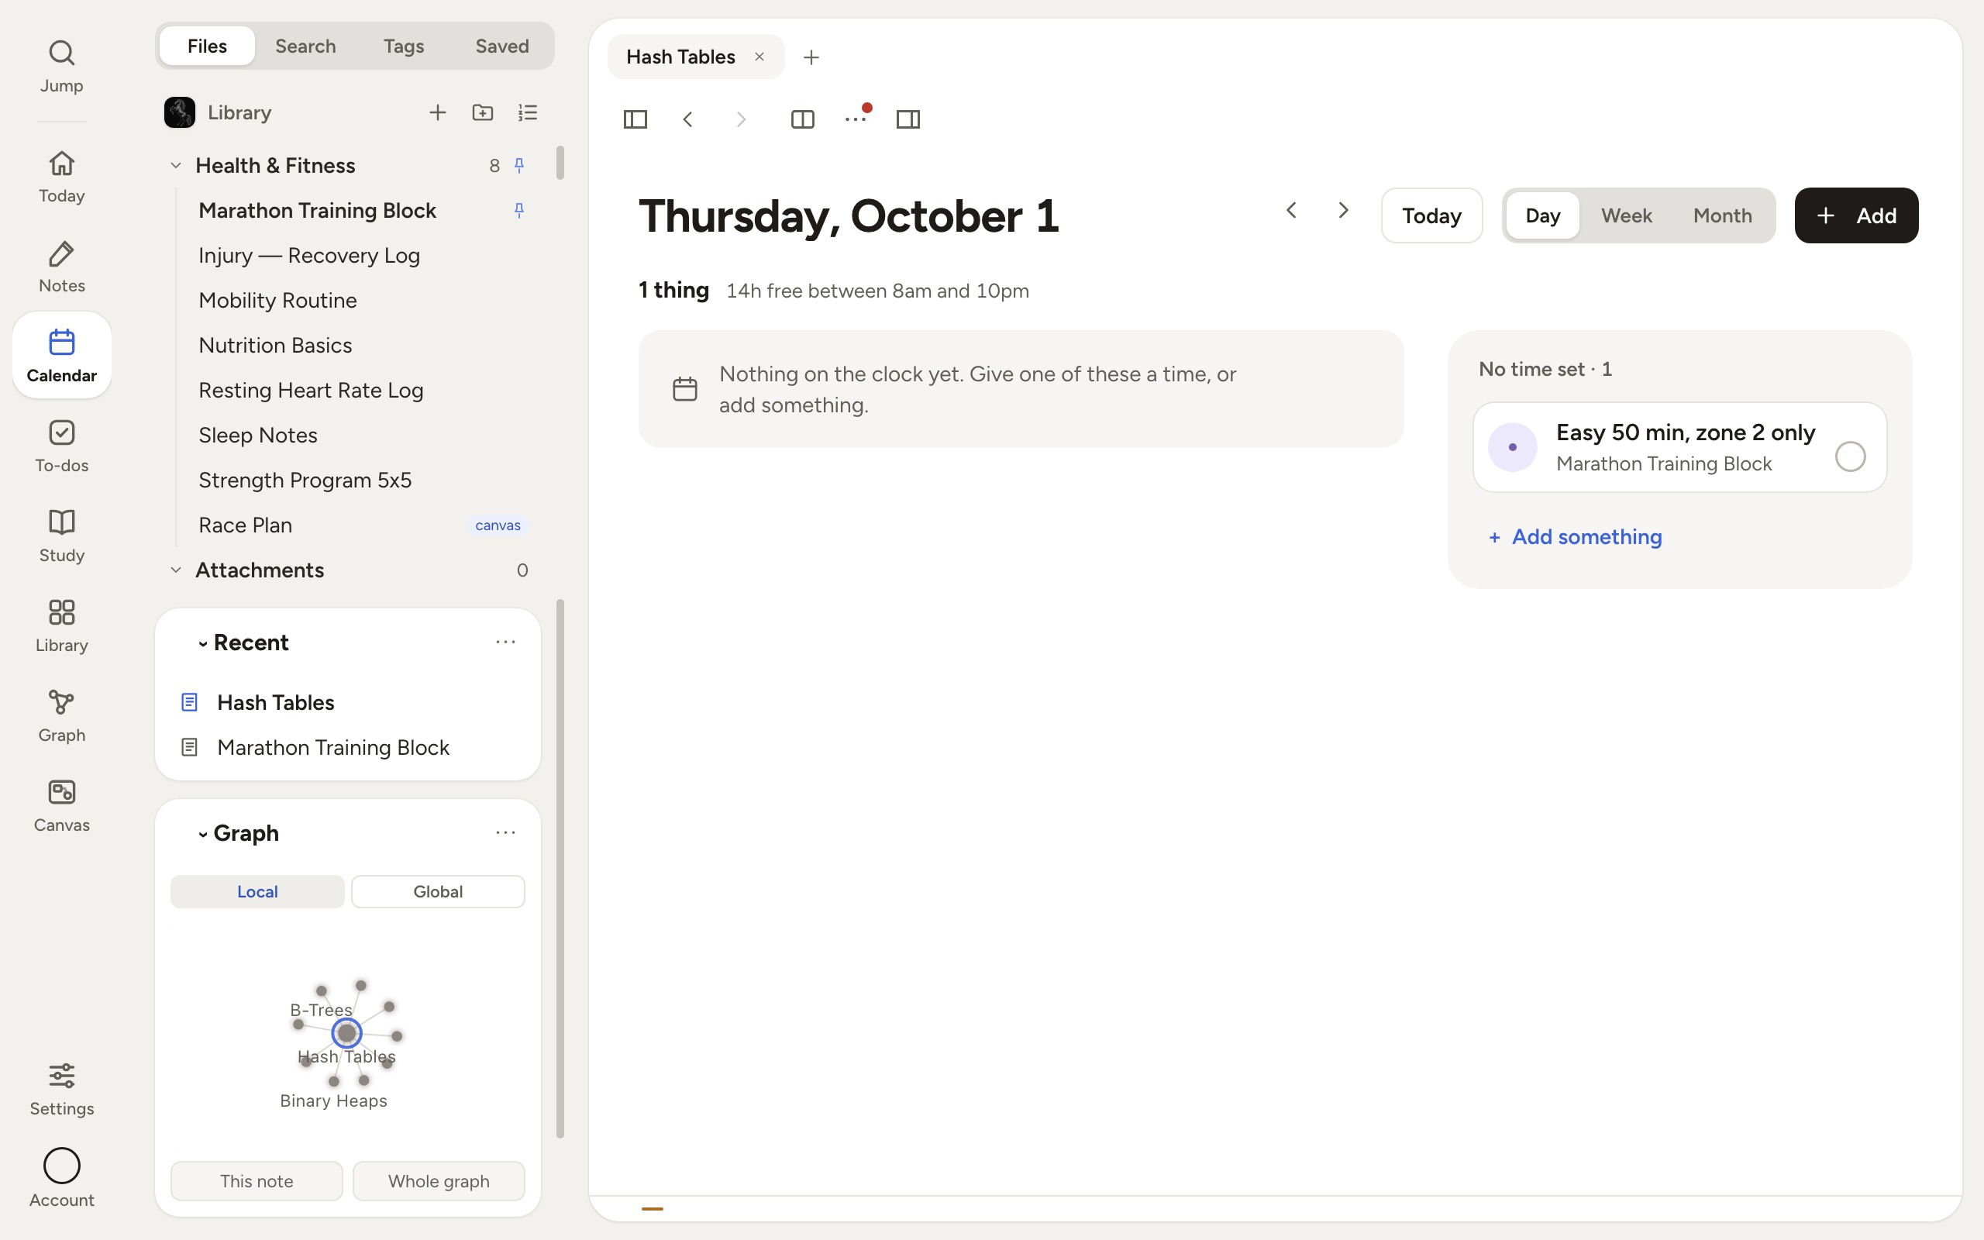Open a new tab with plus icon

[811, 57]
